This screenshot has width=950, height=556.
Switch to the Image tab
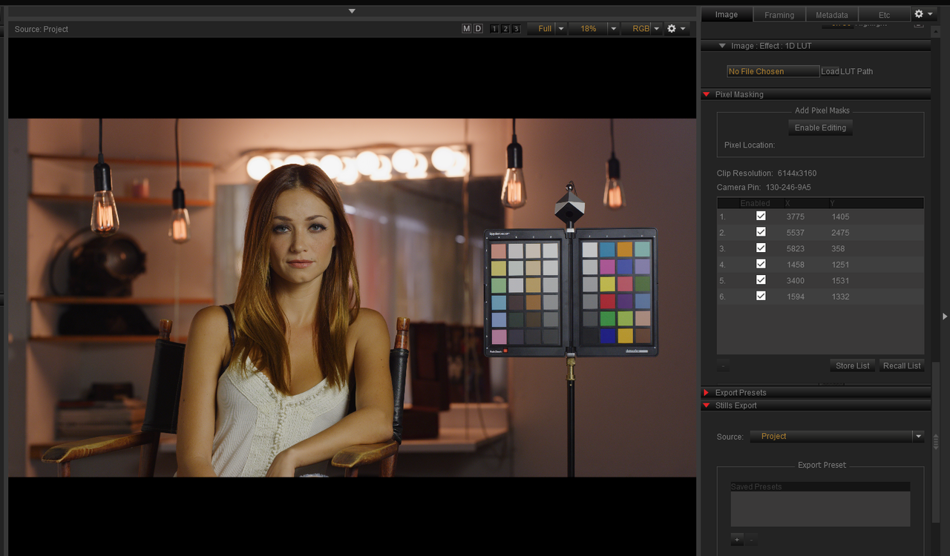coord(727,15)
